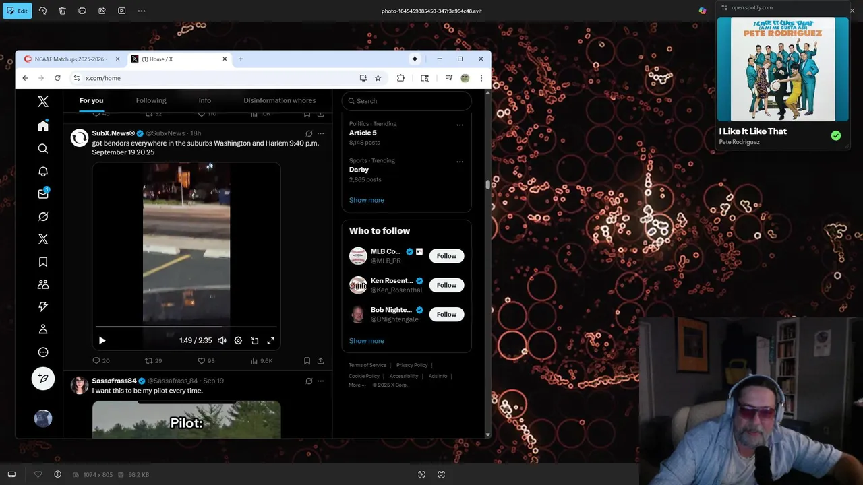863x485 pixels.
Task: Open Communities people icon in X sidebar
Action: coord(43,284)
